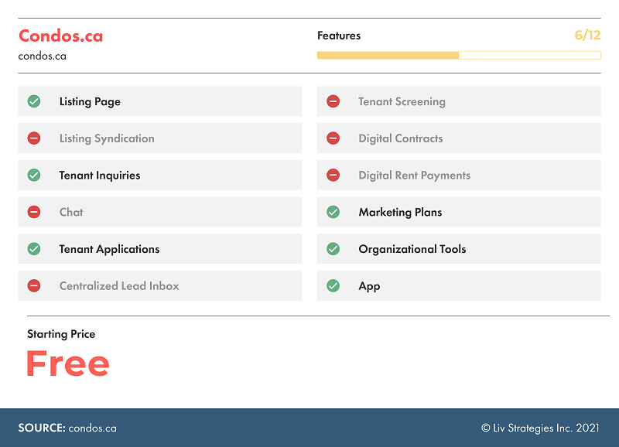Click the green check icon beside Tenant Inquiries
619x447 pixels.
click(x=34, y=176)
